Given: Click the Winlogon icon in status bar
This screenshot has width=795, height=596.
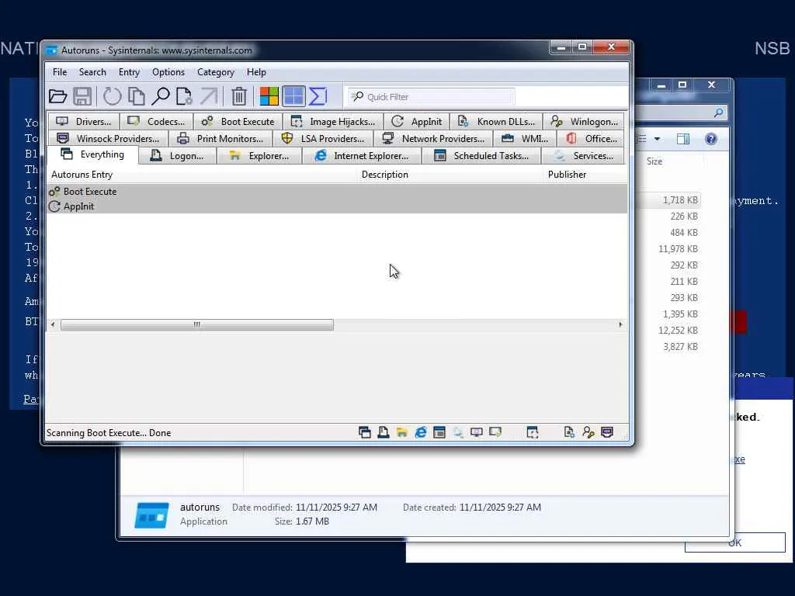Looking at the screenshot, I should pyautogui.click(x=588, y=432).
